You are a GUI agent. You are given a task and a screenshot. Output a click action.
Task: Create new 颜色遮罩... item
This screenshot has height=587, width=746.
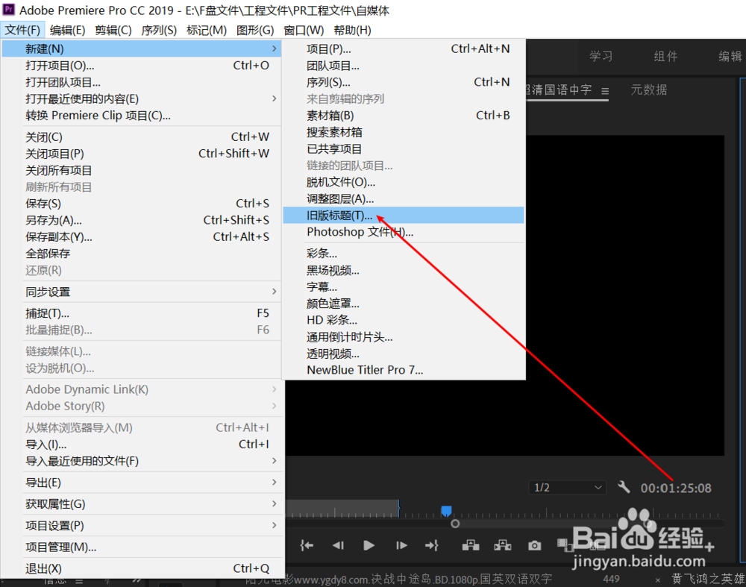pyautogui.click(x=404, y=304)
